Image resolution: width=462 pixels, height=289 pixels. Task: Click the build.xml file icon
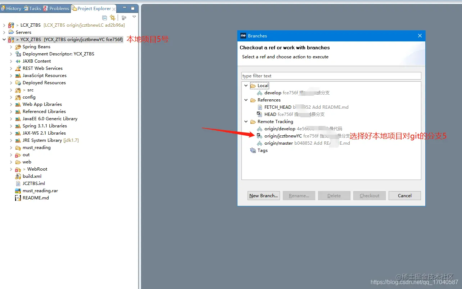[x=18, y=176]
